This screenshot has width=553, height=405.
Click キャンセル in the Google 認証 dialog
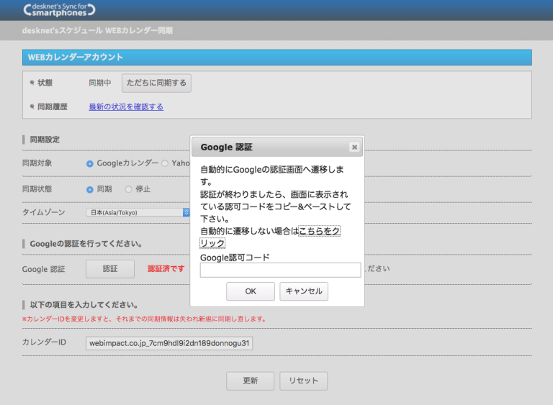pyautogui.click(x=304, y=291)
